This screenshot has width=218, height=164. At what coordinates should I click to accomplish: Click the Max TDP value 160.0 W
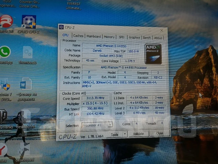134,51
